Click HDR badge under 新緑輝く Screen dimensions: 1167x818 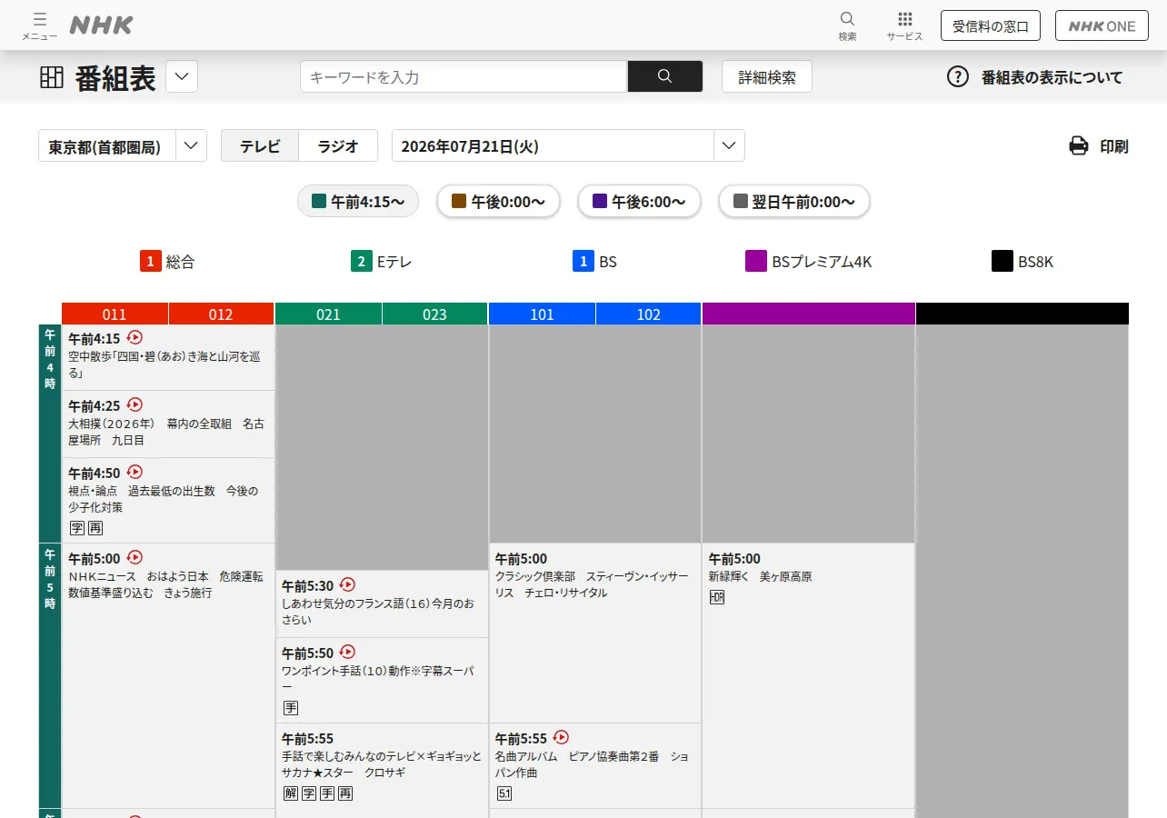tap(717, 597)
